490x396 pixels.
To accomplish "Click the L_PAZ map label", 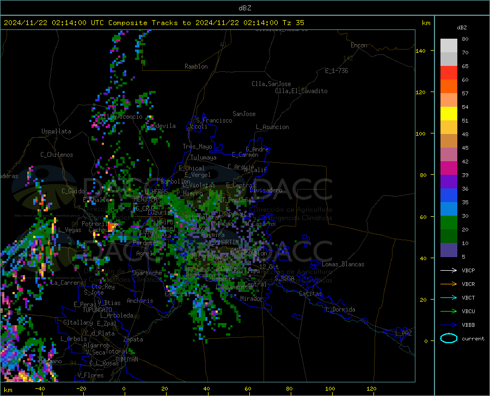I will (403, 333).
